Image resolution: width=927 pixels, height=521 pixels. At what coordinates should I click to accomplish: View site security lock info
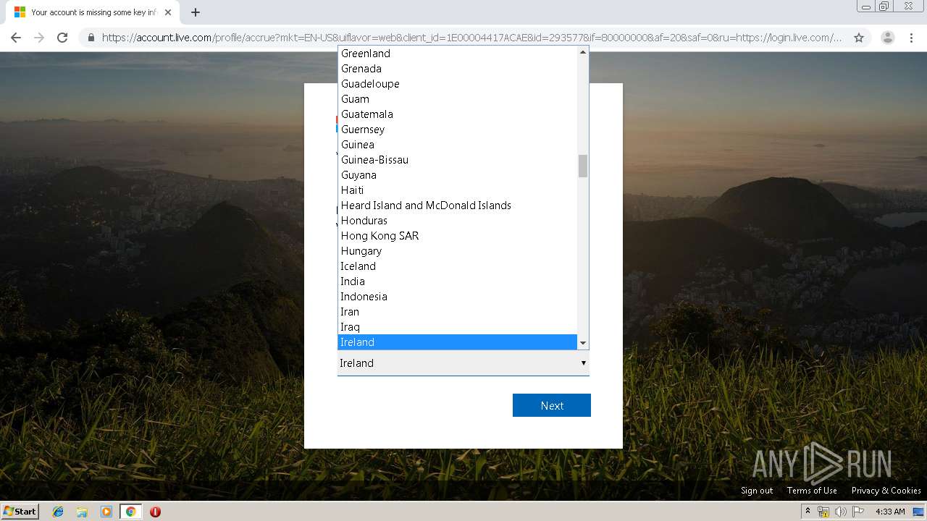(x=91, y=38)
